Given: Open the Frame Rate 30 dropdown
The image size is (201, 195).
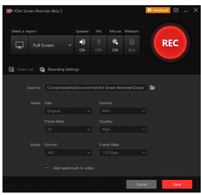Looking at the screenshot, I should 68,129.
